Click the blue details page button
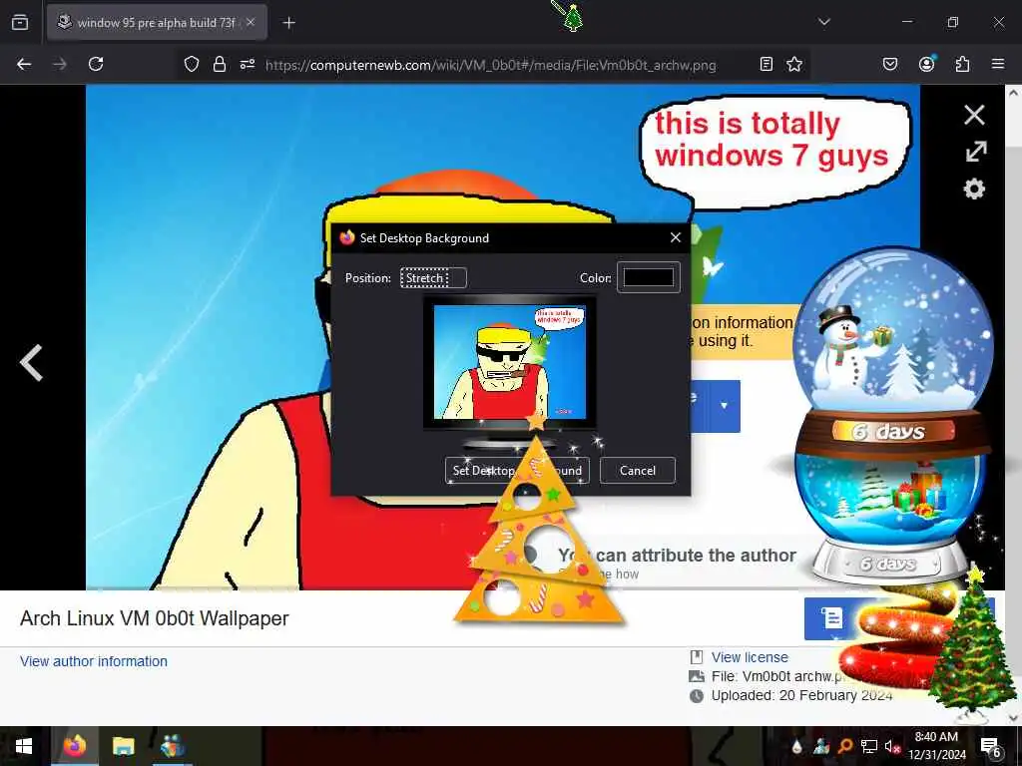1022x766 pixels. coord(831,618)
